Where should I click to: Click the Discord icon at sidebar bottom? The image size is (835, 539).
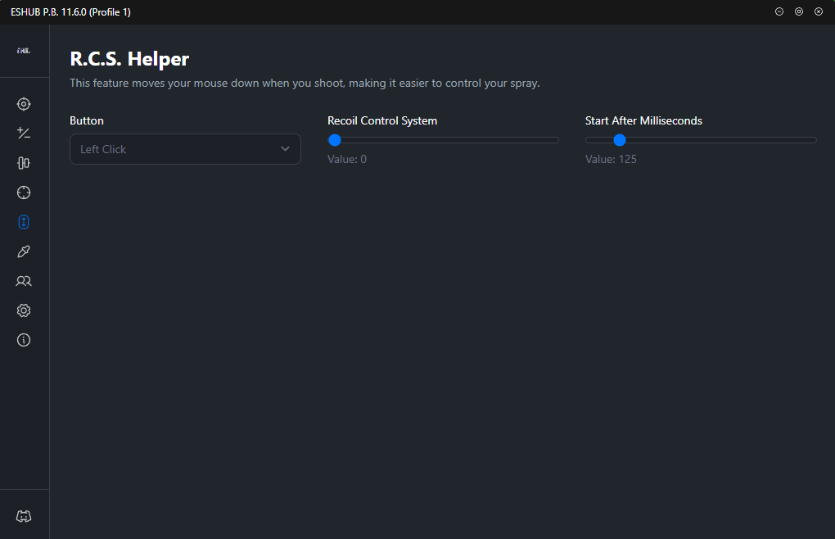[24, 516]
